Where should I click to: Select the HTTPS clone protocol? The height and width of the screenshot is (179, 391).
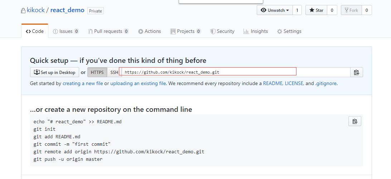97,72
